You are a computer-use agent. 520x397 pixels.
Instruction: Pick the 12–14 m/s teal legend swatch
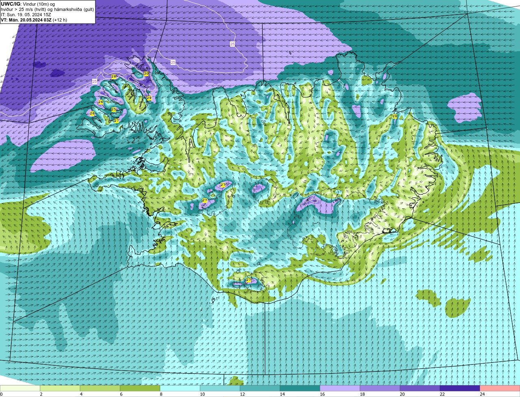click(x=260, y=388)
